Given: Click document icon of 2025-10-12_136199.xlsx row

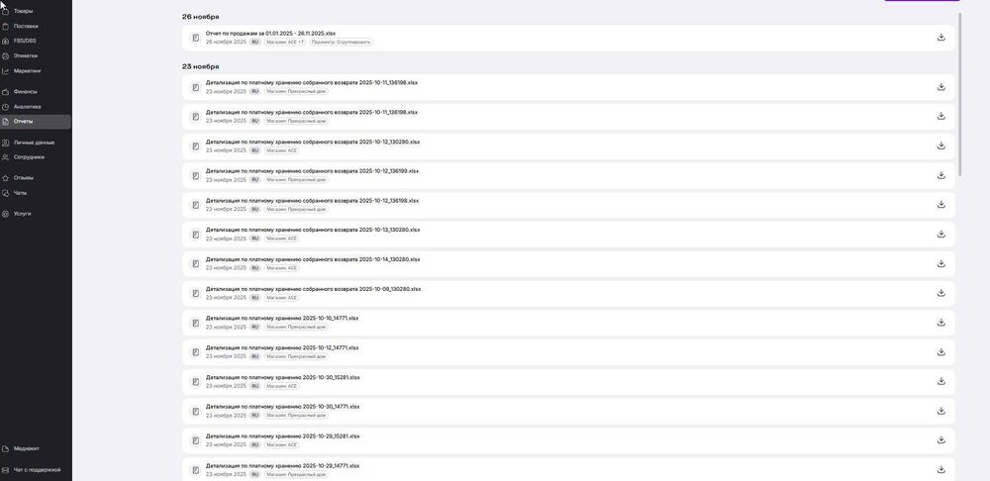Looking at the screenshot, I should pos(196,175).
